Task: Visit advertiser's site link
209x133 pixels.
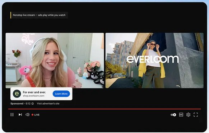Action: (48, 104)
